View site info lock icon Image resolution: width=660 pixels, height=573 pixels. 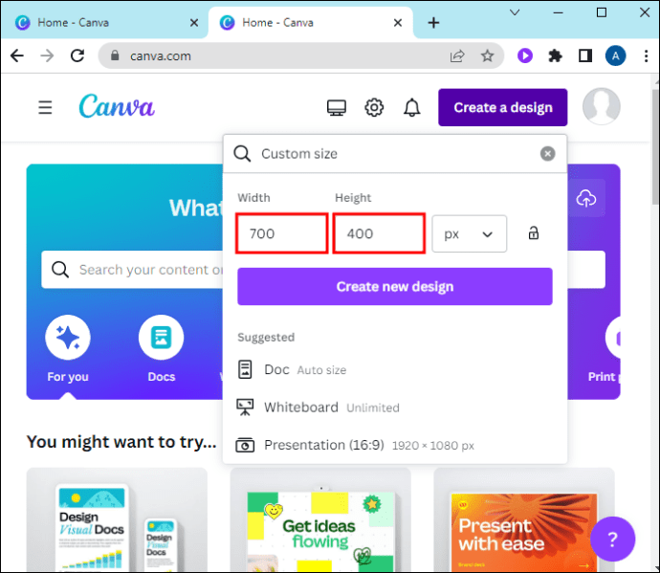[115, 55]
